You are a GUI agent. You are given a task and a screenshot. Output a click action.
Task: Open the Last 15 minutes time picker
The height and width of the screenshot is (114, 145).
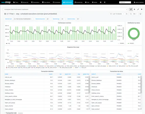click(x=117, y=14)
